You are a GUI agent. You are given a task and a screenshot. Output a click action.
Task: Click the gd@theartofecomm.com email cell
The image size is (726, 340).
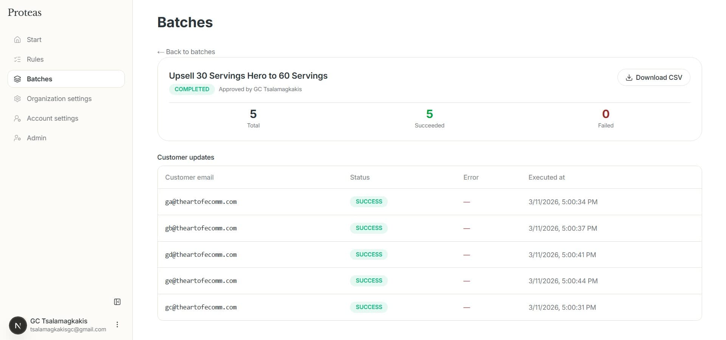(x=201, y=255)
